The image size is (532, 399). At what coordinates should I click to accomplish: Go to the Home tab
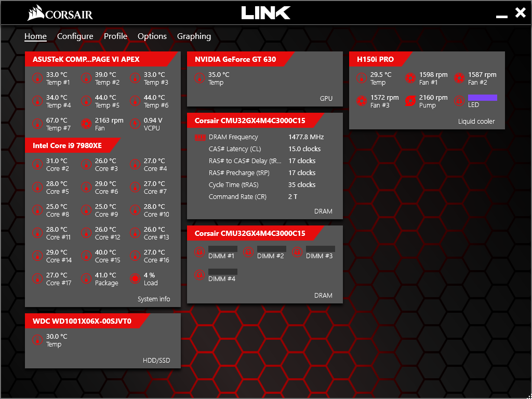point(35,36)
